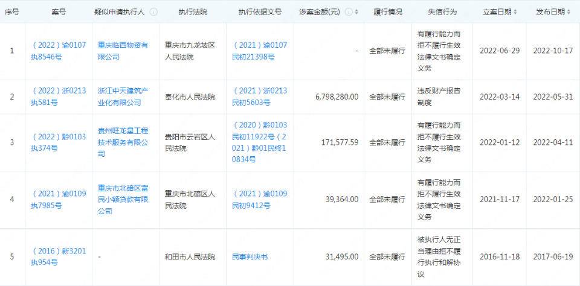Open document （2021）浙0213民初5603号

(260, 97)
